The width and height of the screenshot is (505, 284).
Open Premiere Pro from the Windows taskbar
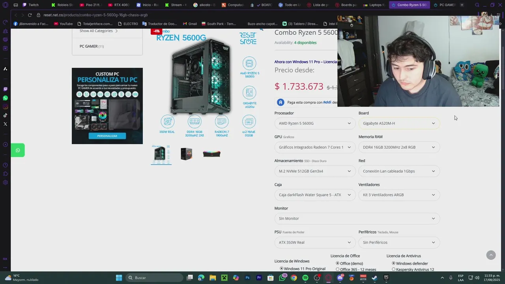(259, 278)
